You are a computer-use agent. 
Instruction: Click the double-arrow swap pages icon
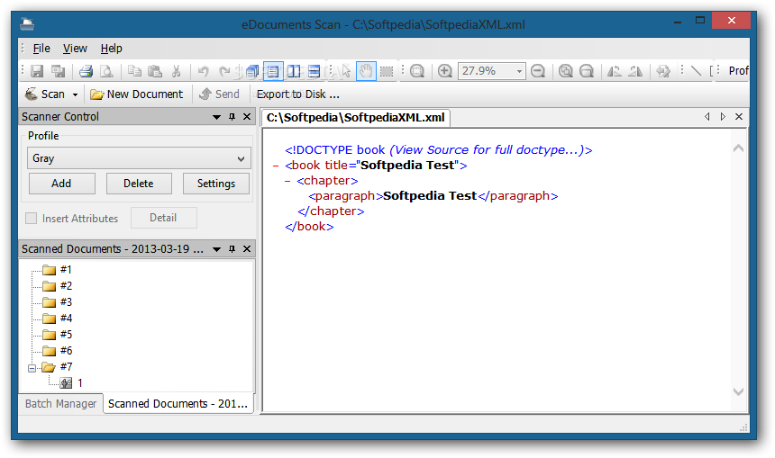663,71
